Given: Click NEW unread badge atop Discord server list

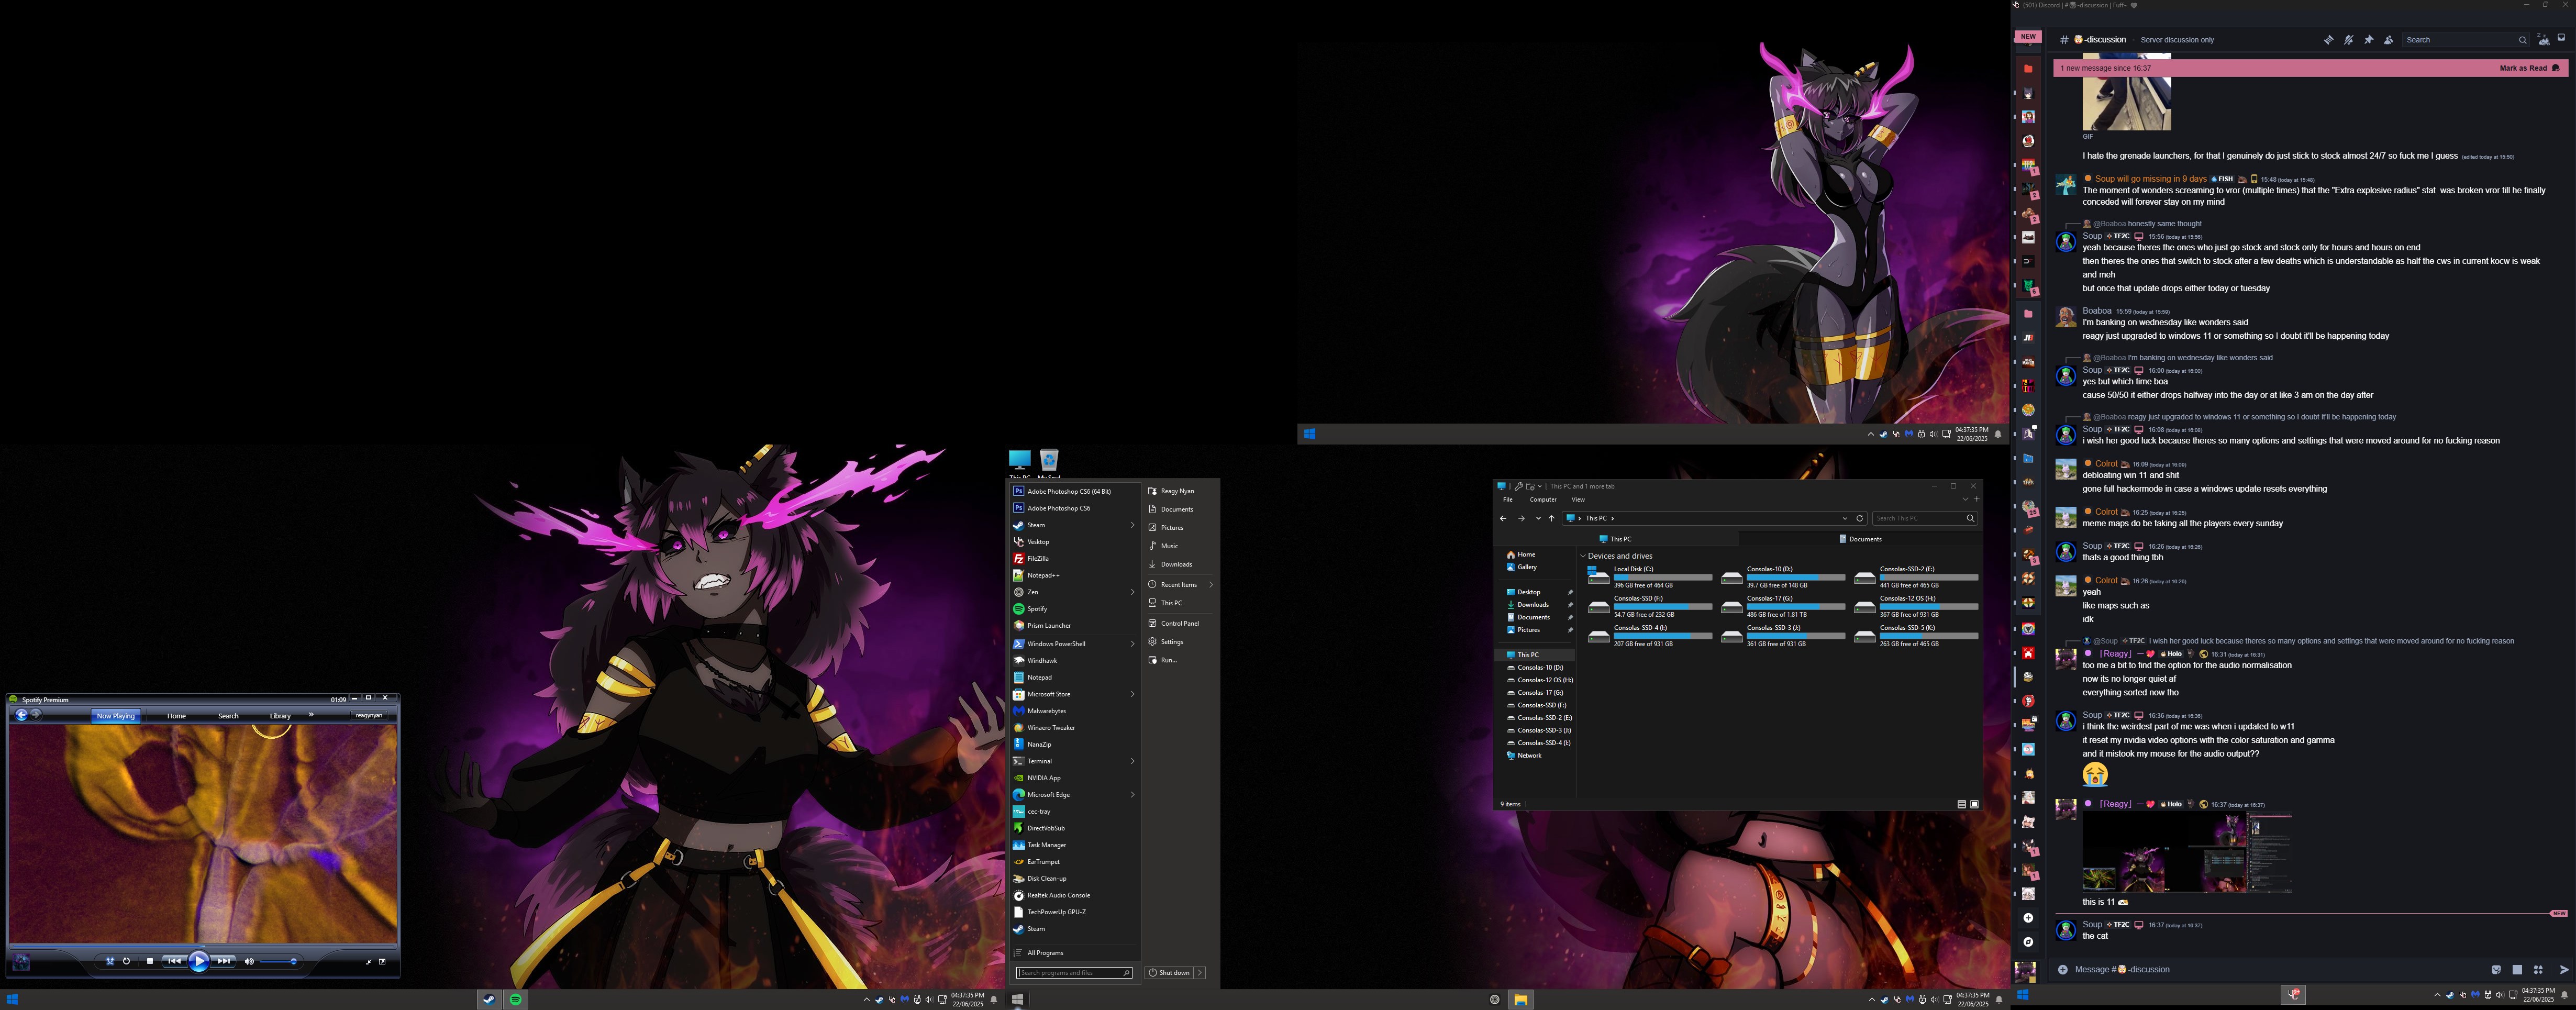Looking at the screenshot, I should tap(2027, 36).
